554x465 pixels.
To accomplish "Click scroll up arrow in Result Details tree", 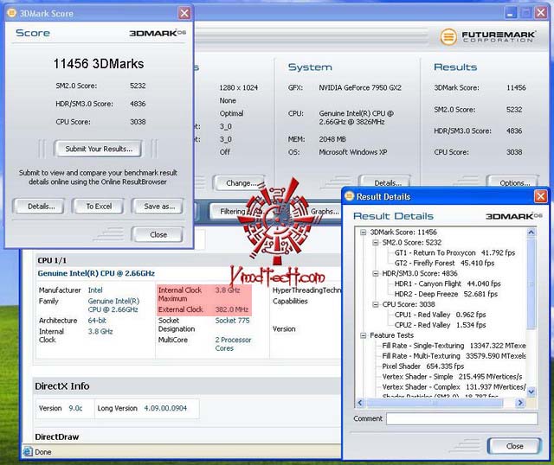I will (531, 232).
